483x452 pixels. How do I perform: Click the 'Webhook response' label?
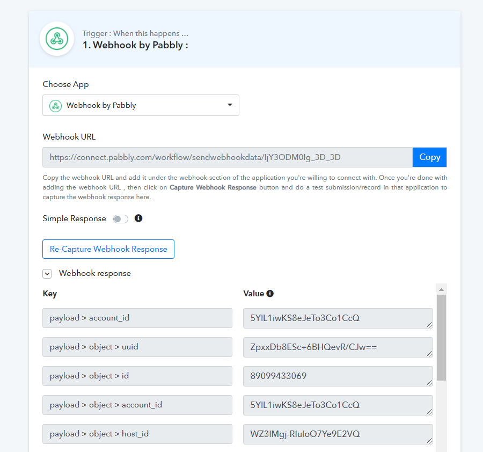tap(95, 273)
